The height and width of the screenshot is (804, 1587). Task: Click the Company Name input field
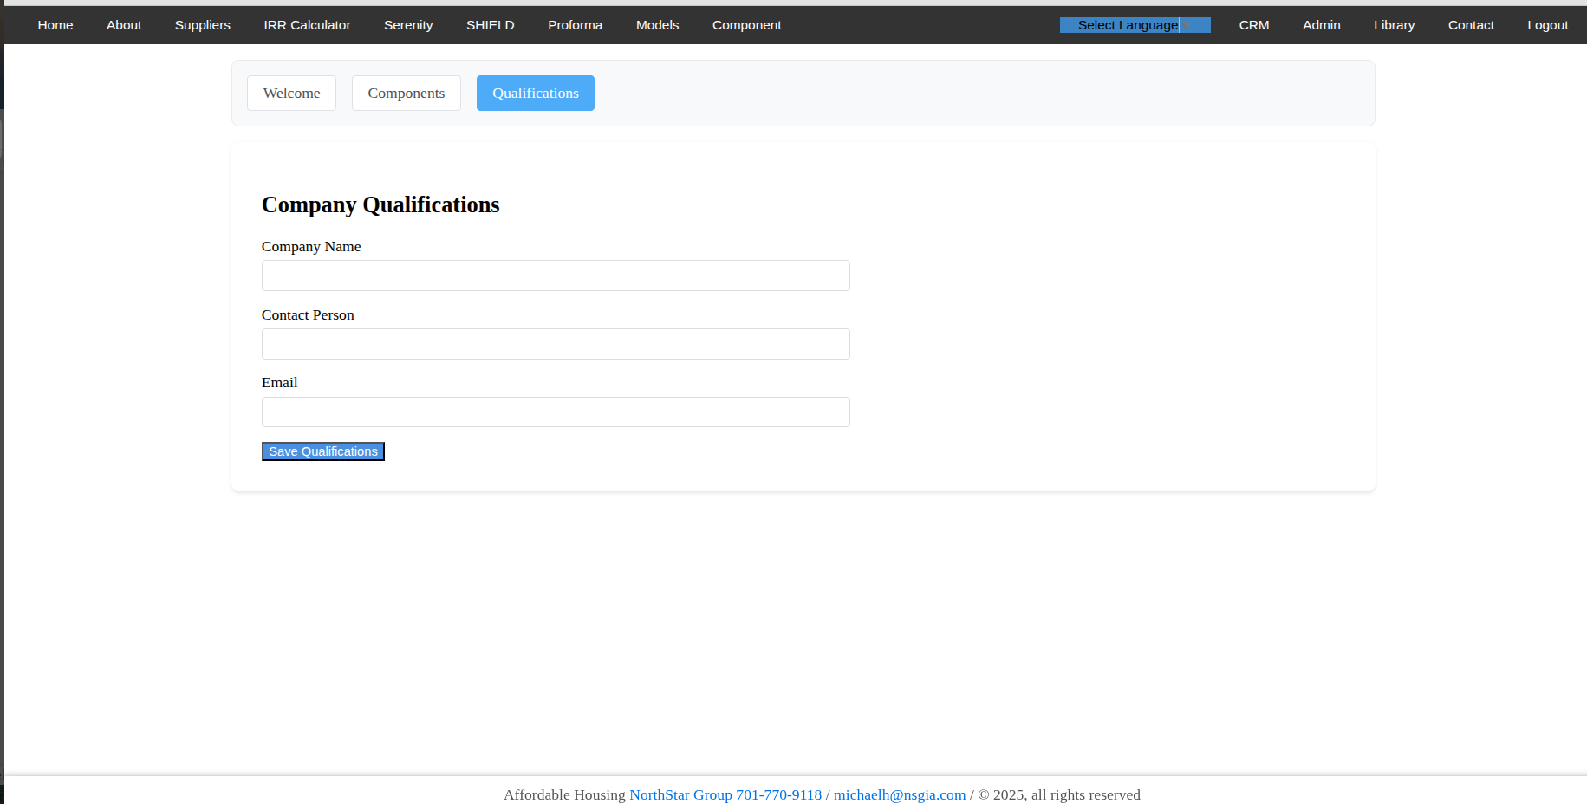[555, 276]
